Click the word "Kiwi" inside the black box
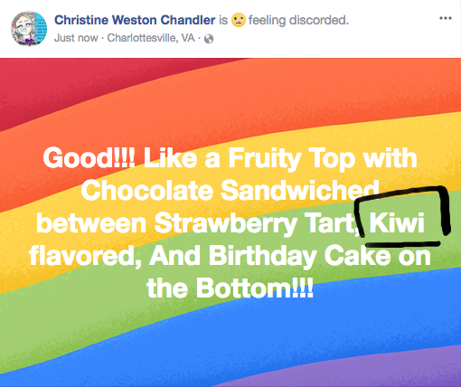Viewport: 461px width, 387px height. click(397, 223)
